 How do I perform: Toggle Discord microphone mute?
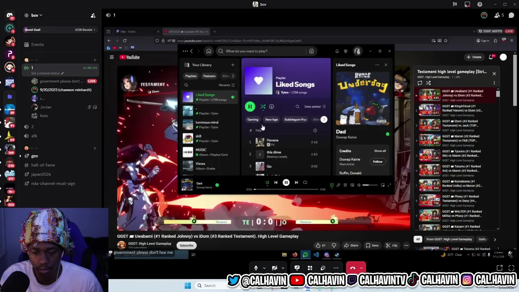[x=256, y=268]
